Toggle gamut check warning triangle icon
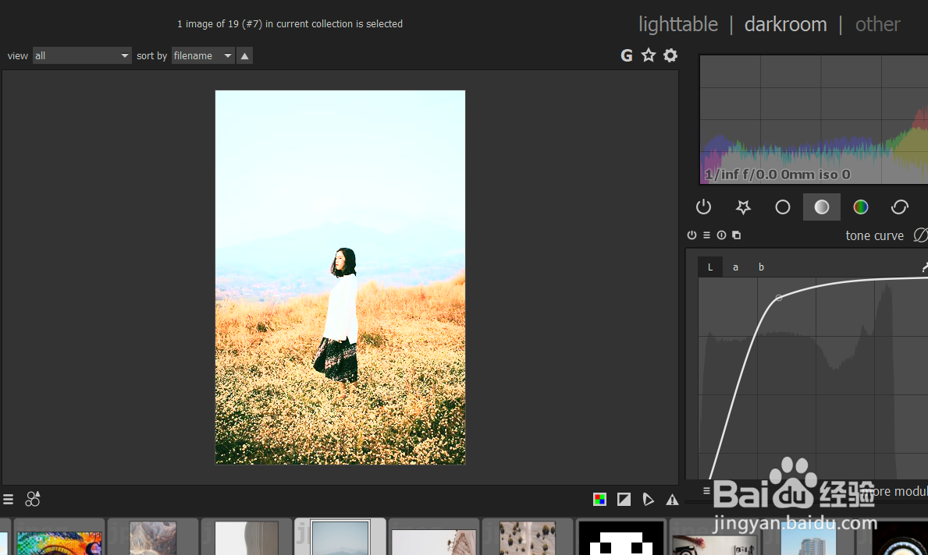This screenshot has height=555, width=928. [x=672, y=500]
